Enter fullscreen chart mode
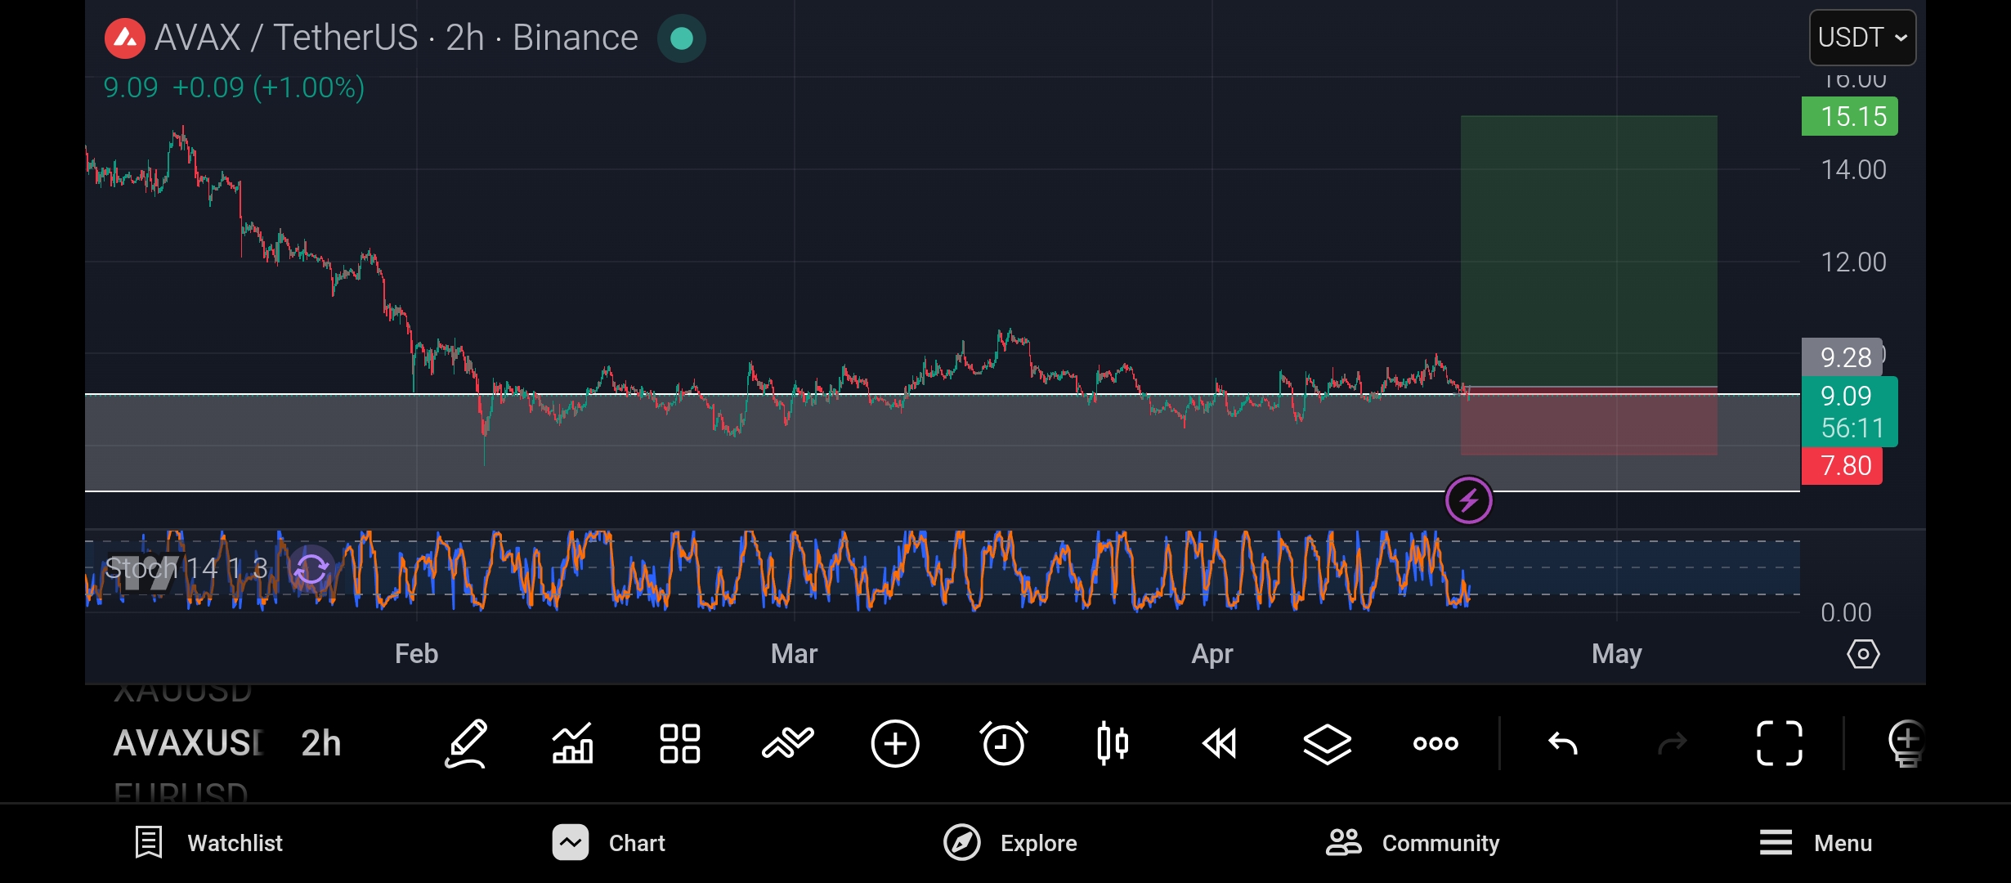The image size is (2011, 883). (x=1780, y=743)
